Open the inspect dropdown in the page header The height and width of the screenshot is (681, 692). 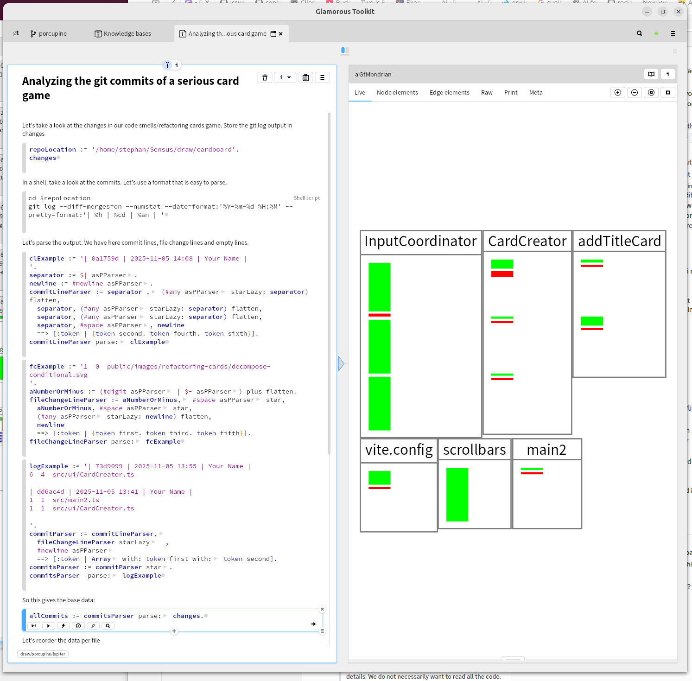(285, 77)
